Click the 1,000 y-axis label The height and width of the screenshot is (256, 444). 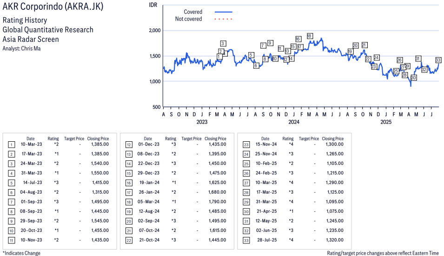(155, 81)
